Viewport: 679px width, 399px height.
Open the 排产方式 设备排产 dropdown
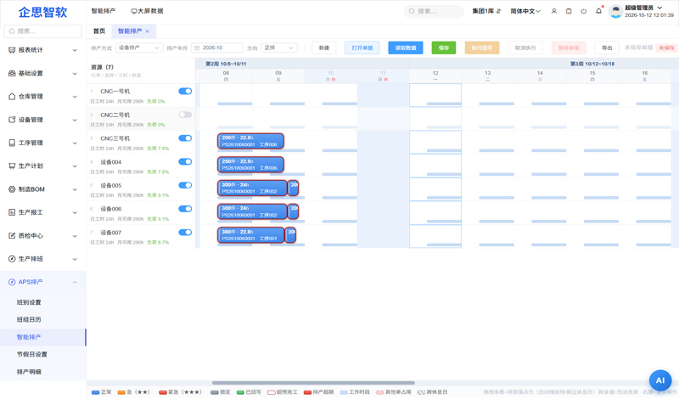coord(139,48)
